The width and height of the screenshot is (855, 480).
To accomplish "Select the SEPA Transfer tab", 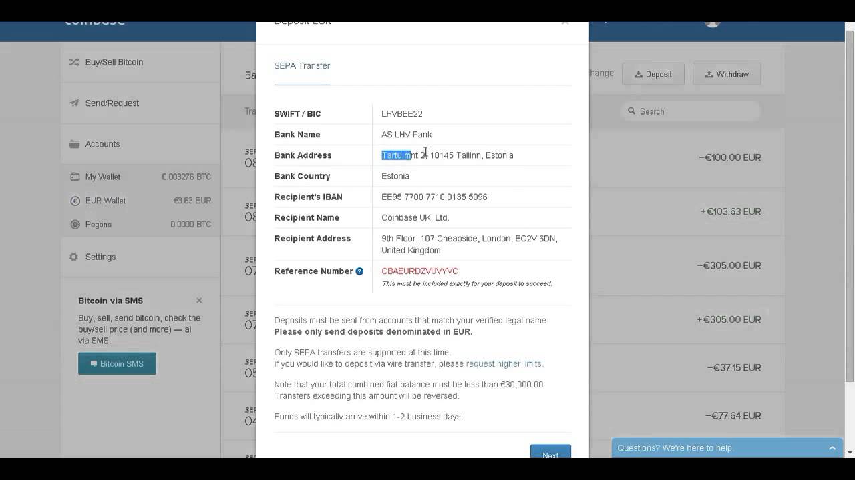I will [302, 66].
